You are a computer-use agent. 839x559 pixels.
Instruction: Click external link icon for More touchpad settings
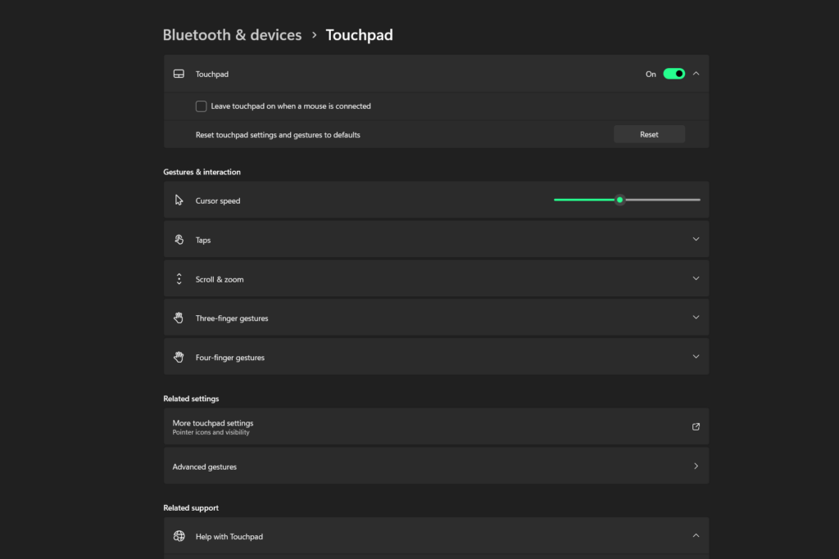point(696,426)
